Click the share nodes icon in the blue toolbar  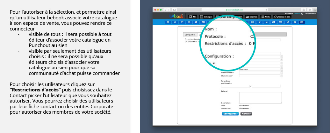coord(288,22)
